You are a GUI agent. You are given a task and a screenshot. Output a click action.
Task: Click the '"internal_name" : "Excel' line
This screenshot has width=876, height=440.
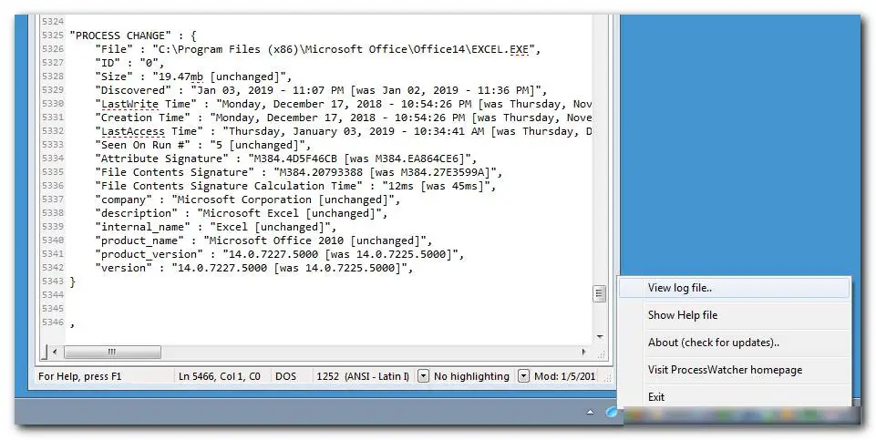(x=216, y=227)
